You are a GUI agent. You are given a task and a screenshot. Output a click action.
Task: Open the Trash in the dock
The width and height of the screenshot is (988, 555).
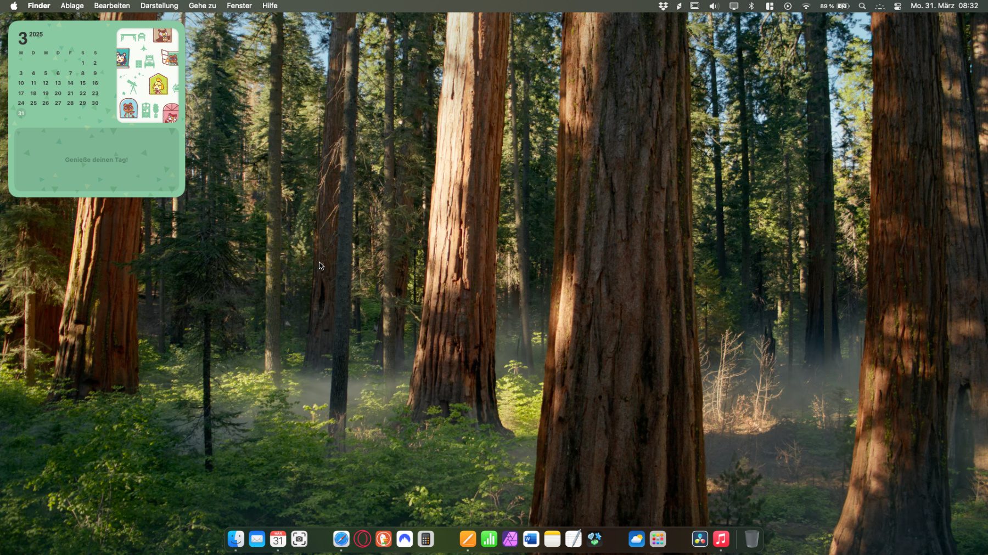coord(751,539)
